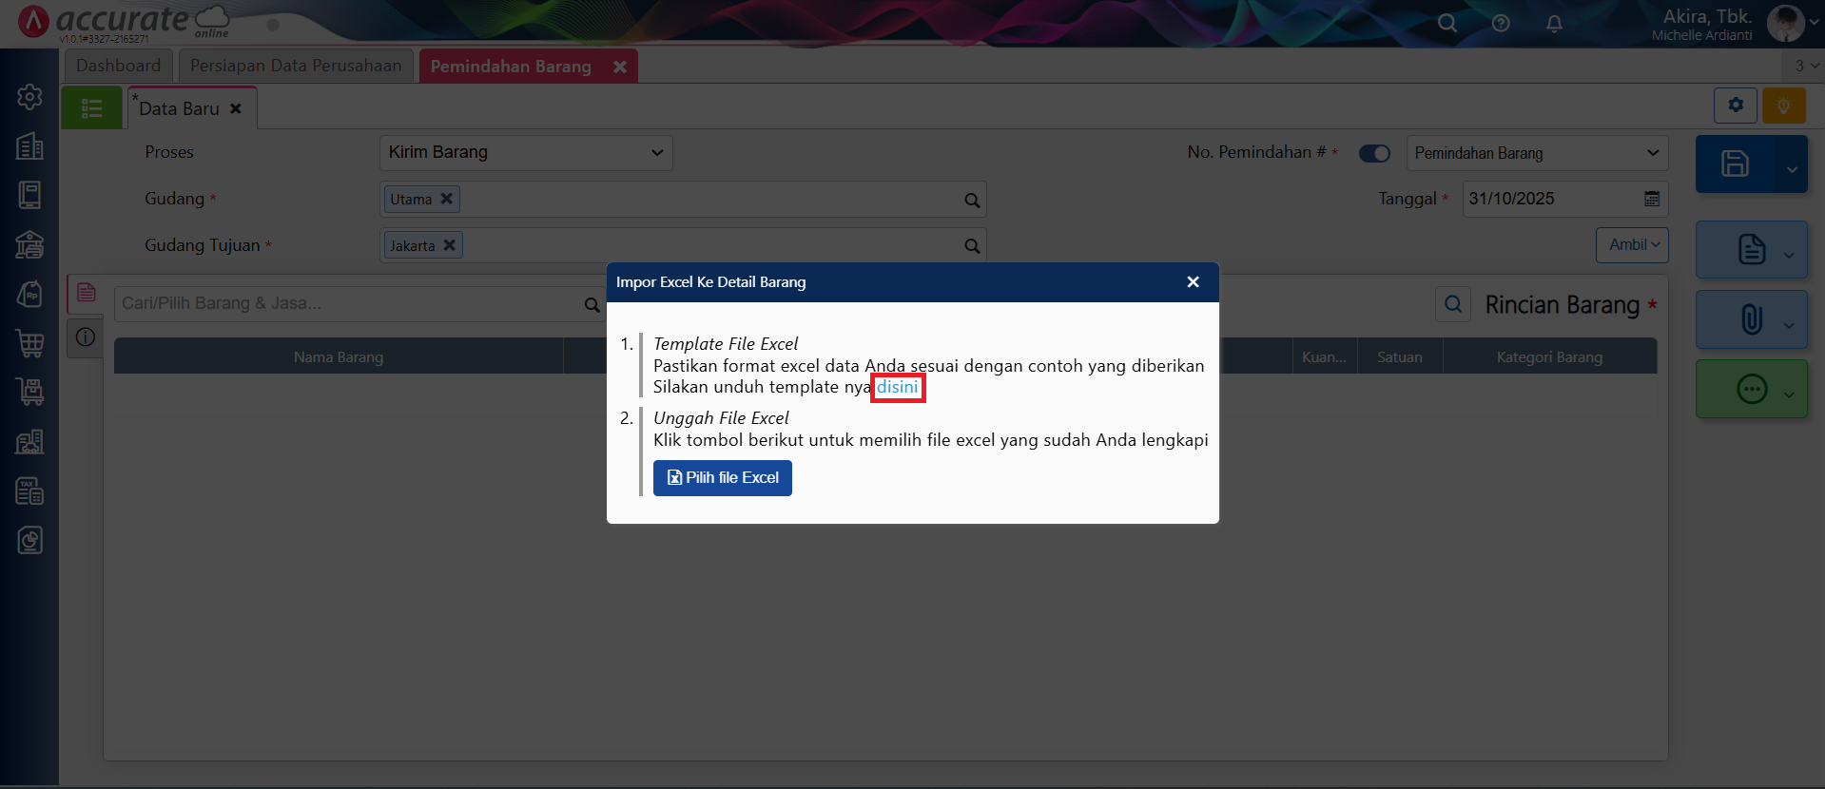Open the Proses dropdown showing Kirim Barang
The image size is (1825, 789).
[525, 153]
